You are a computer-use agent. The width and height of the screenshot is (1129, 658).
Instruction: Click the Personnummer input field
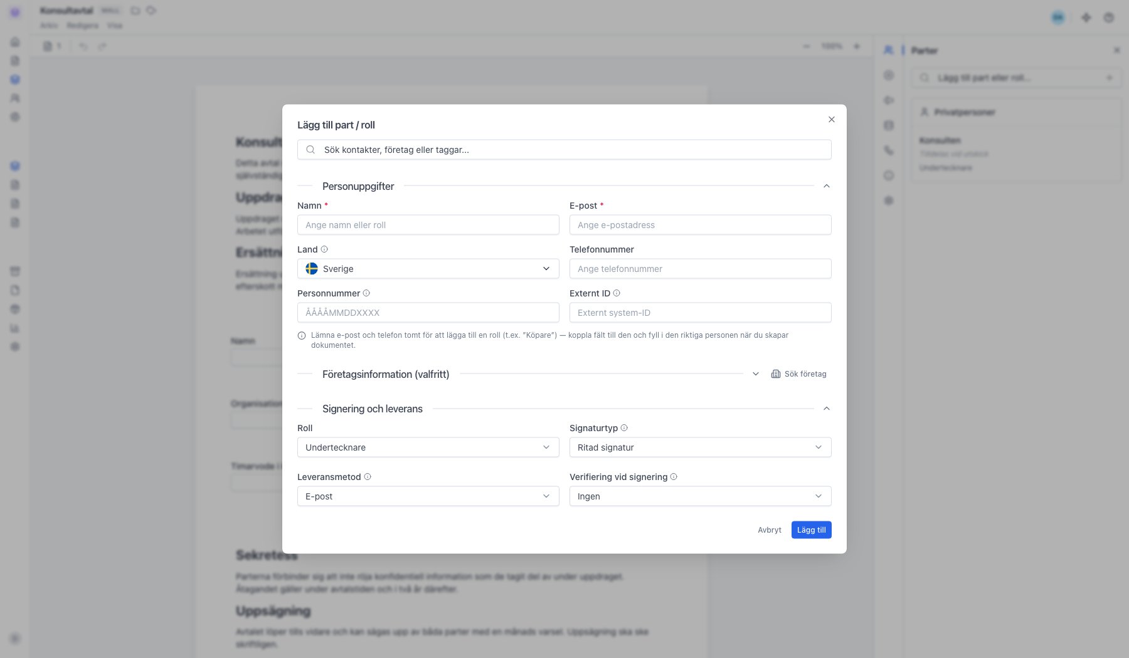(x=428, y=313)
